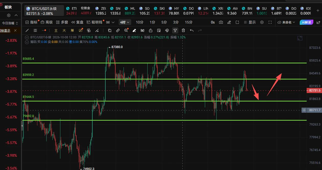Add a new symbol tab with plus
Screen dimensions: 322x170
(318, 10)
